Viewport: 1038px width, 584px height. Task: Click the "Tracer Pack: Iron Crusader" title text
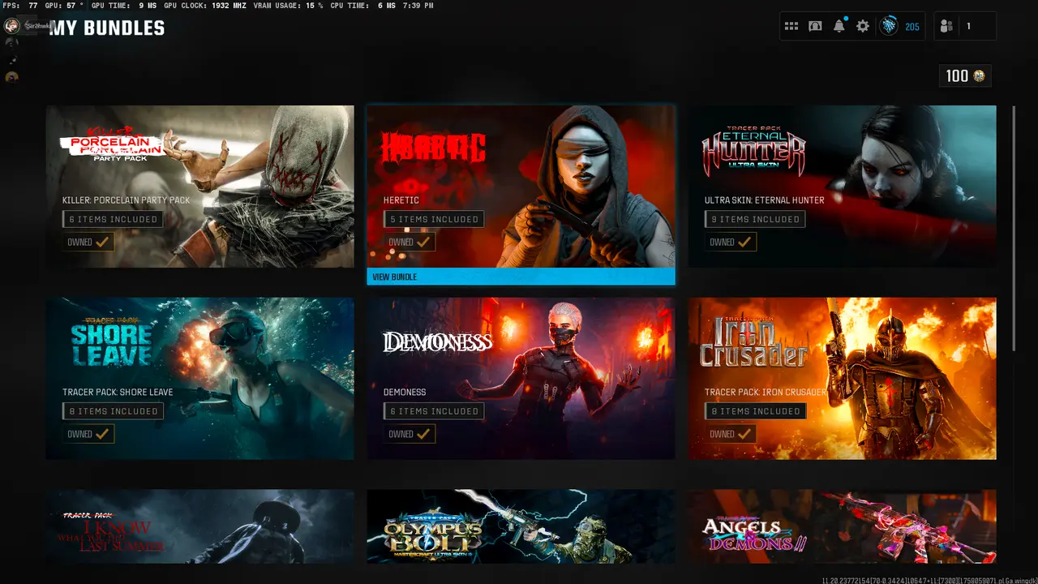coord(766,393)
